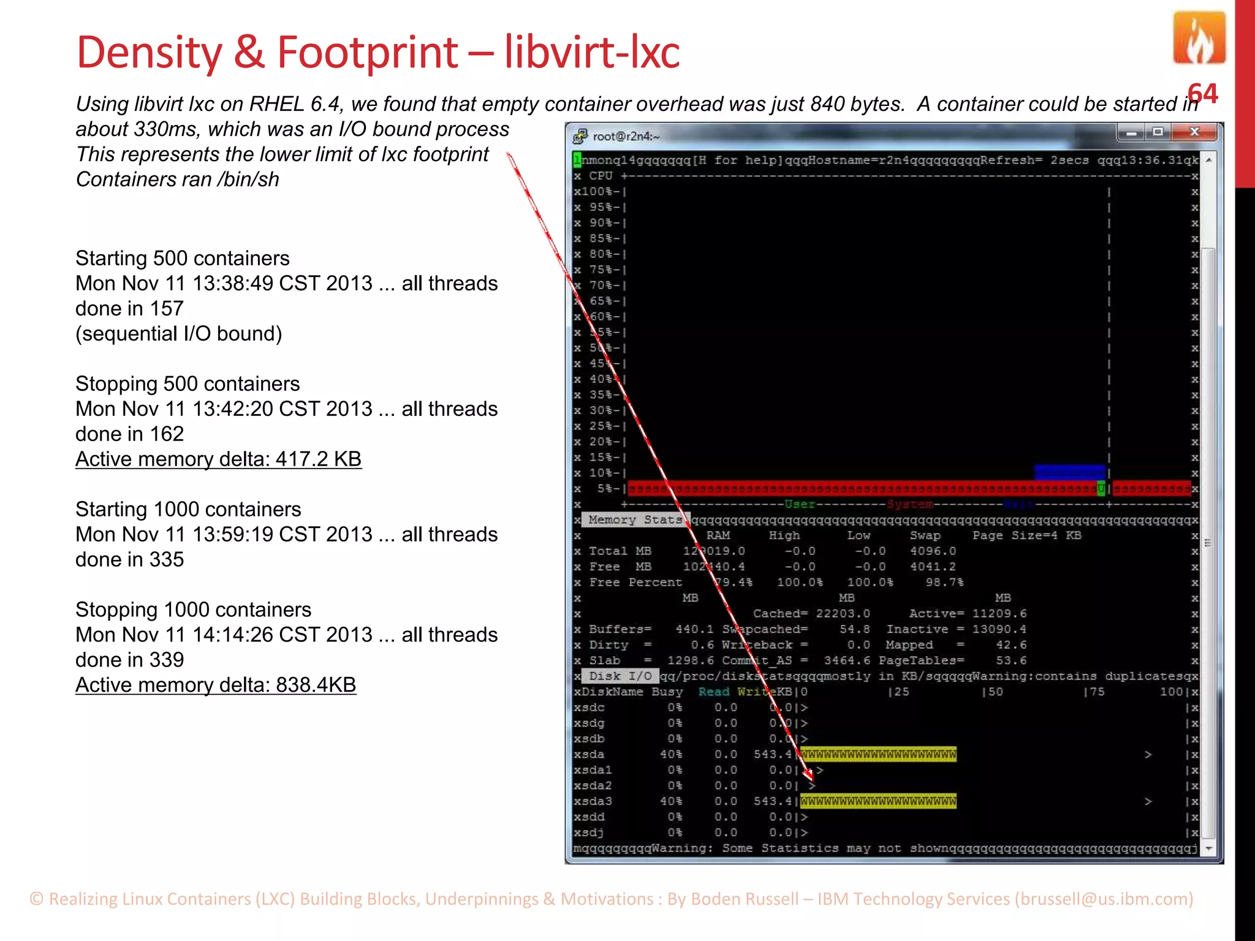Image resolution: width=1255 pixels, height=941 pixels.
Task: Click the Swap column header
Action: [925, 535]
